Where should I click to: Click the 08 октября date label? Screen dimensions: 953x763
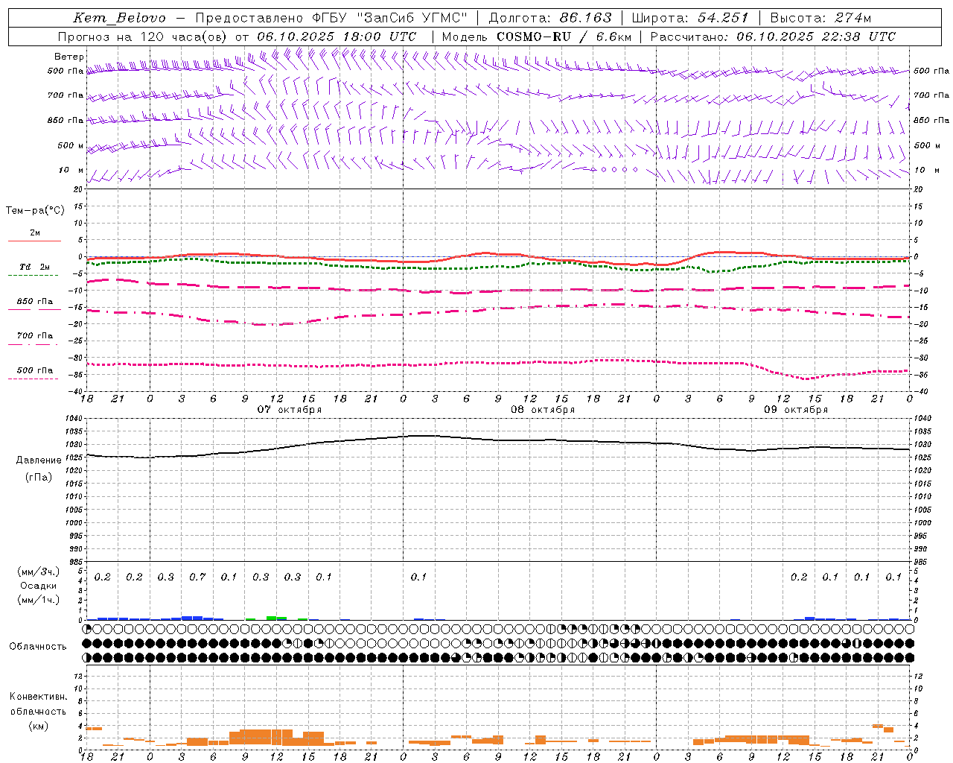543,410
